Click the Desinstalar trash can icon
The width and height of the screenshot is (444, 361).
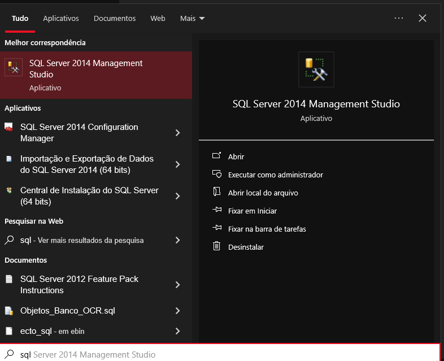[216, 246]
